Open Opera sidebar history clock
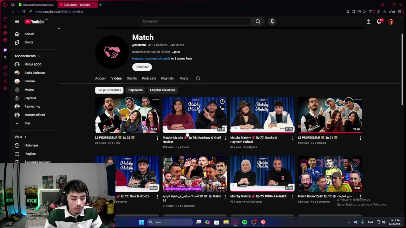406x228 pixels. click(5, 74)
